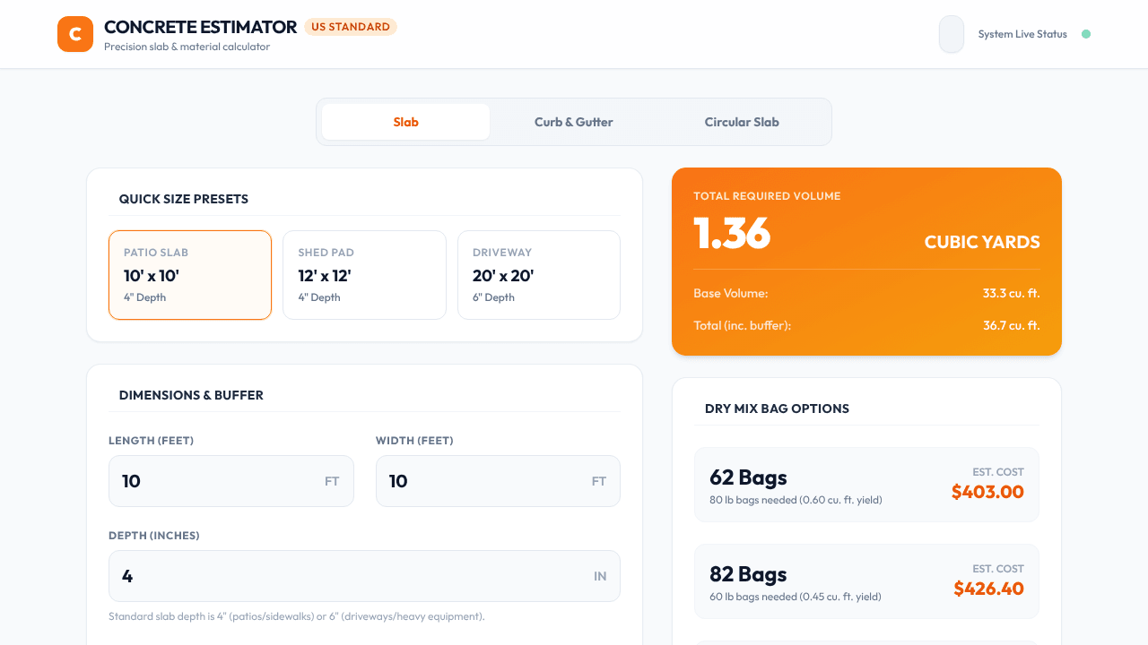
Task: Choose the Patio Slab 10' x 10' preset
Action: pyautogui.click(x=190, y=275)
